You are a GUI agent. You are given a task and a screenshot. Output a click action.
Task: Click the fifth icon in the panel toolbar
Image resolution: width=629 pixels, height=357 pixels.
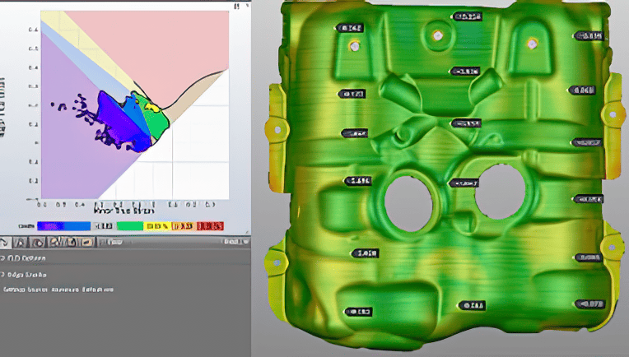click(x=69, y=242)
